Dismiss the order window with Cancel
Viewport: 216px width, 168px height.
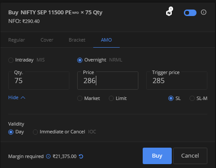tap(190, 156)
